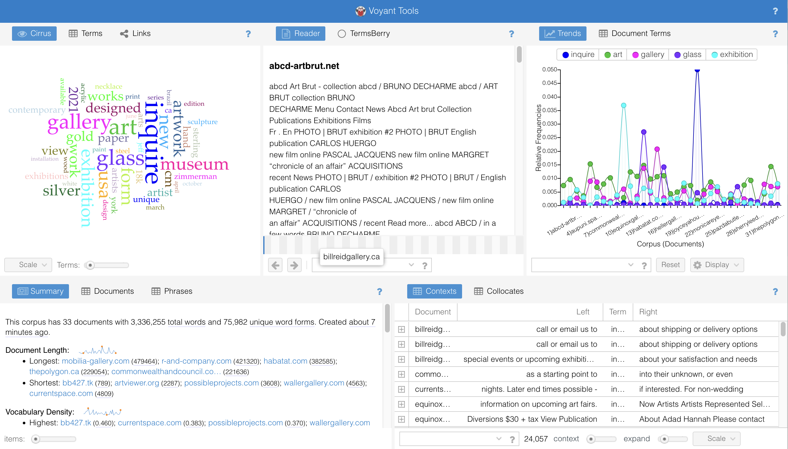Screen dimensions: 788x449
Task: Switch to TermsBerry tab
Action: tap(364, 34)
